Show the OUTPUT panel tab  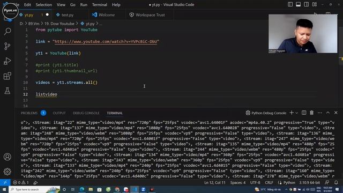click(59, 113)
